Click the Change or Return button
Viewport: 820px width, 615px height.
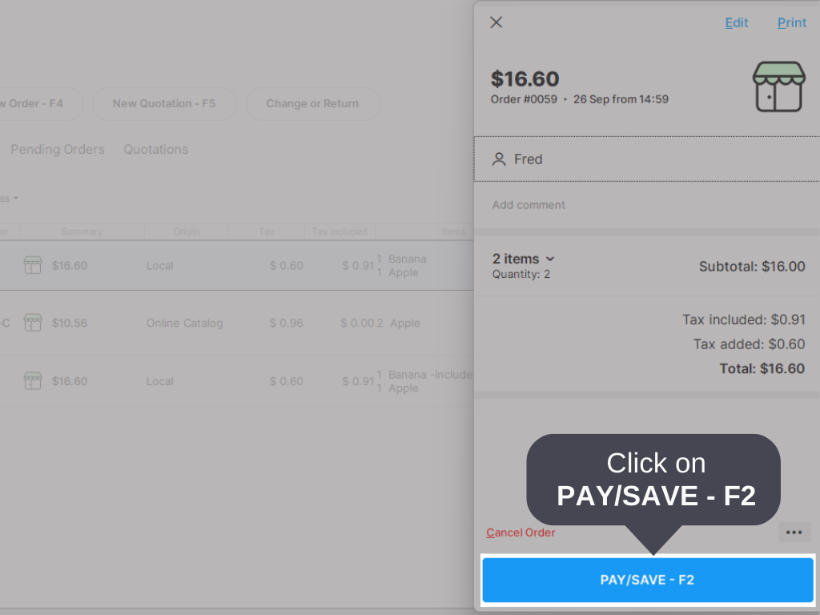(x=312, y=103)
